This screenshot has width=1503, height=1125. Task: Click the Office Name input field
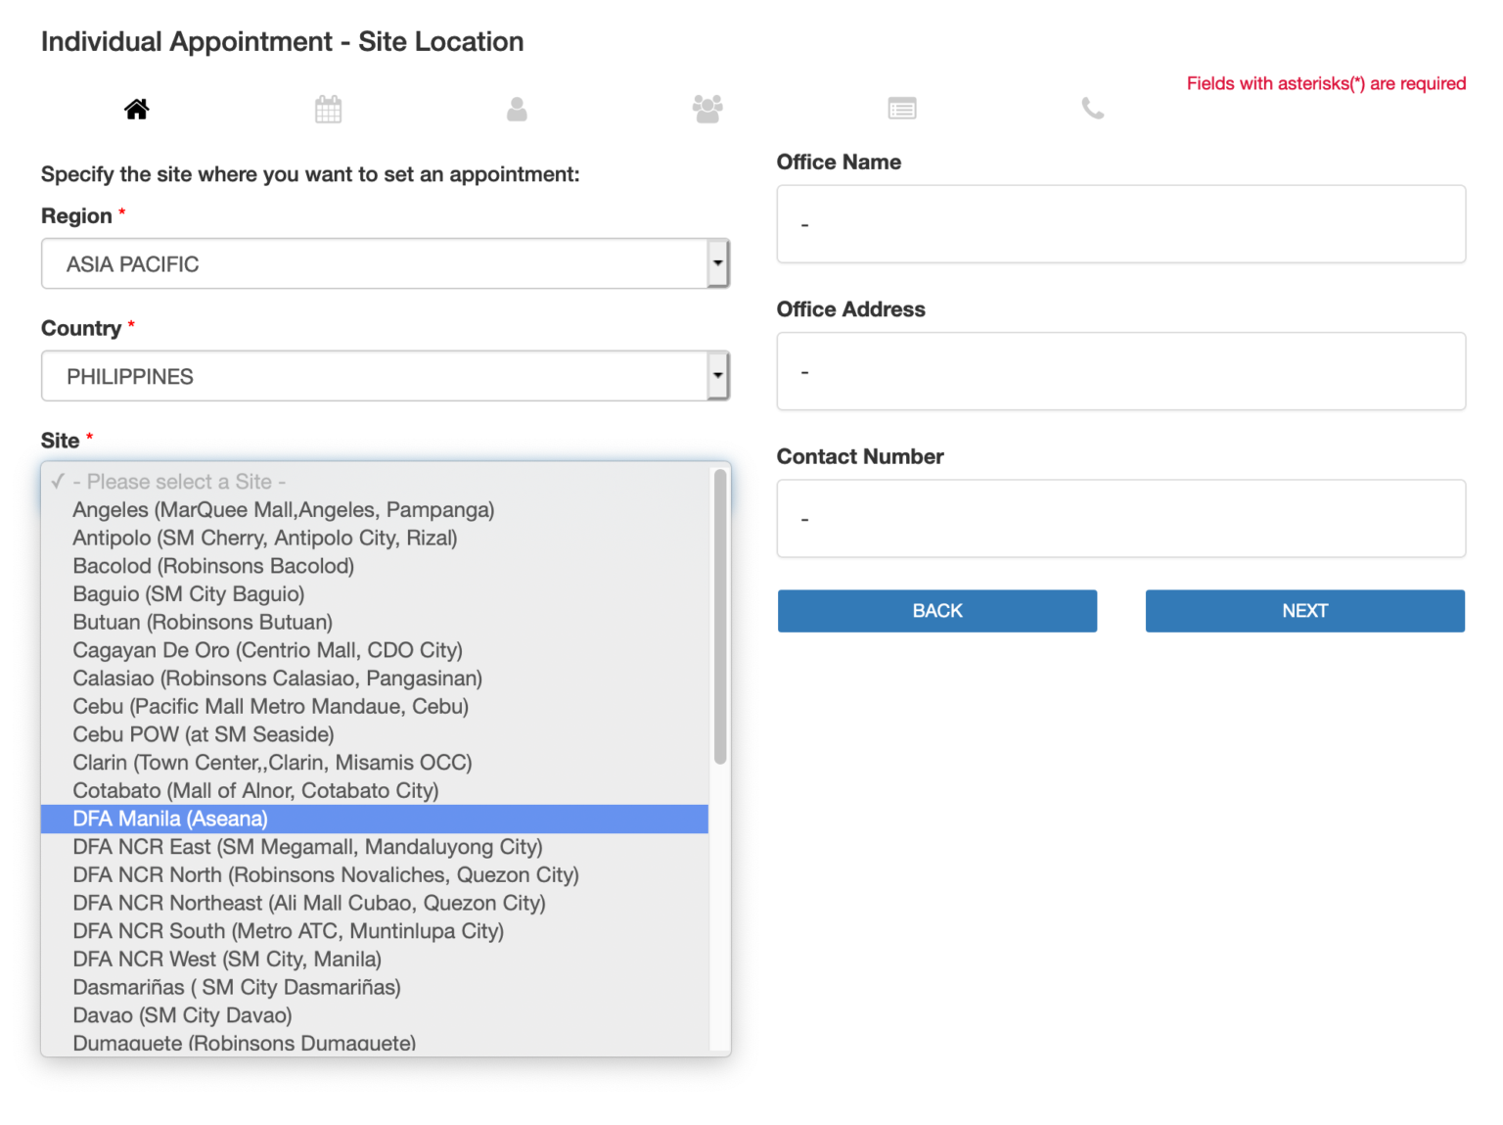pos(1120,224)
